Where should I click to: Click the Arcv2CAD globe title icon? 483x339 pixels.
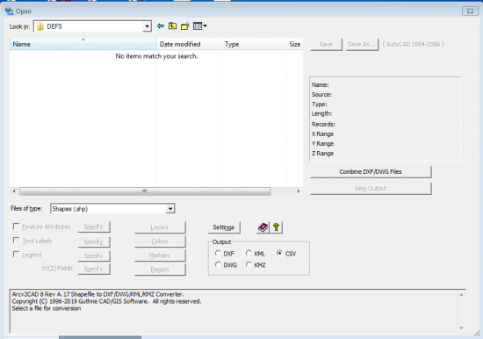[x=10, y=11]
